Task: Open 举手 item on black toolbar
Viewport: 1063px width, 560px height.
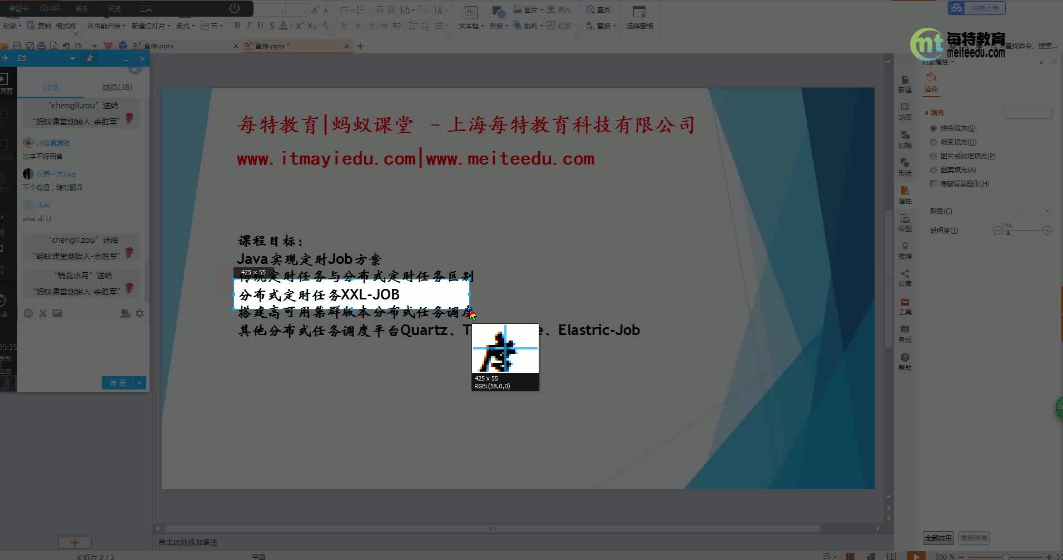Action: 82,8
